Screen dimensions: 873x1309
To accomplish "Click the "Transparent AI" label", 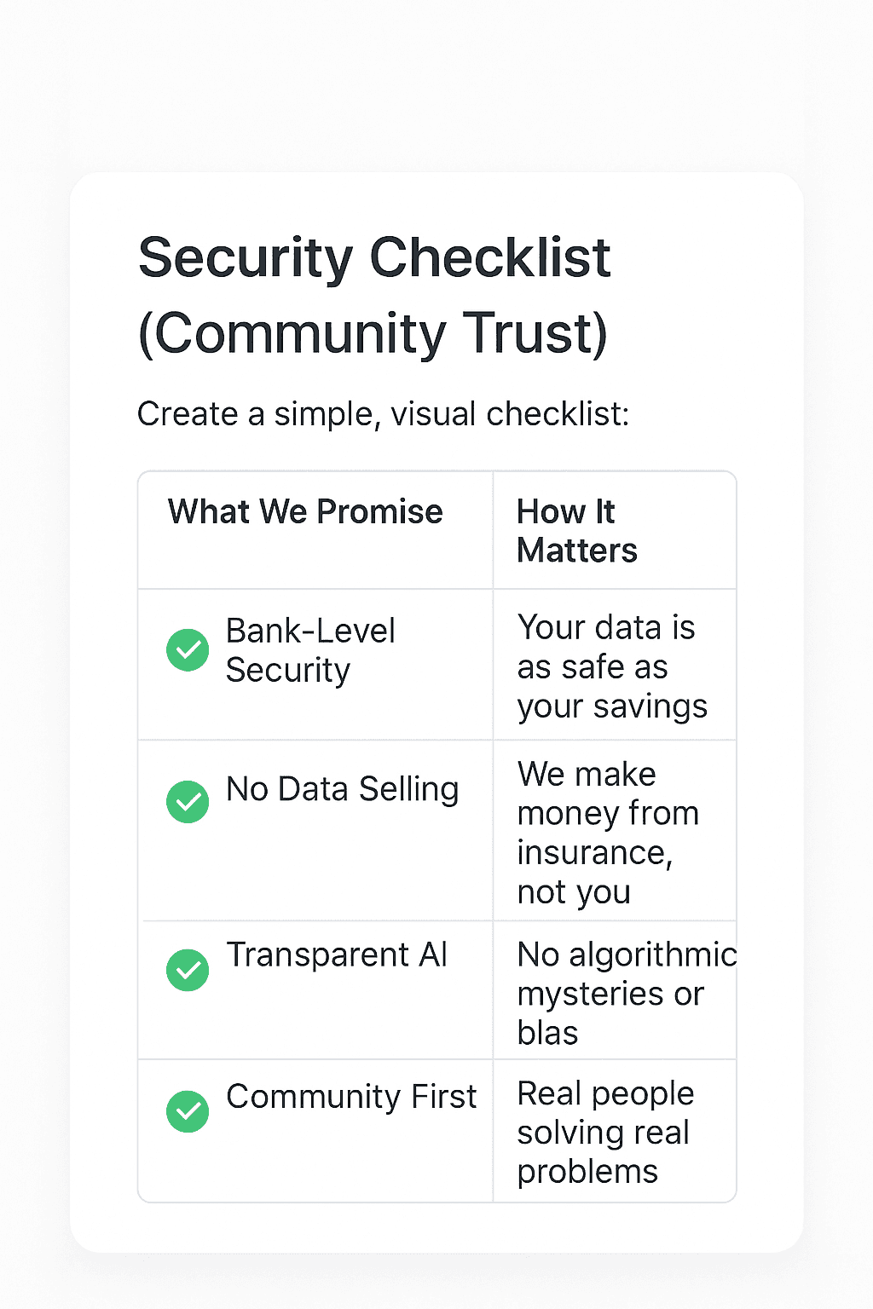I will [337, 955].
